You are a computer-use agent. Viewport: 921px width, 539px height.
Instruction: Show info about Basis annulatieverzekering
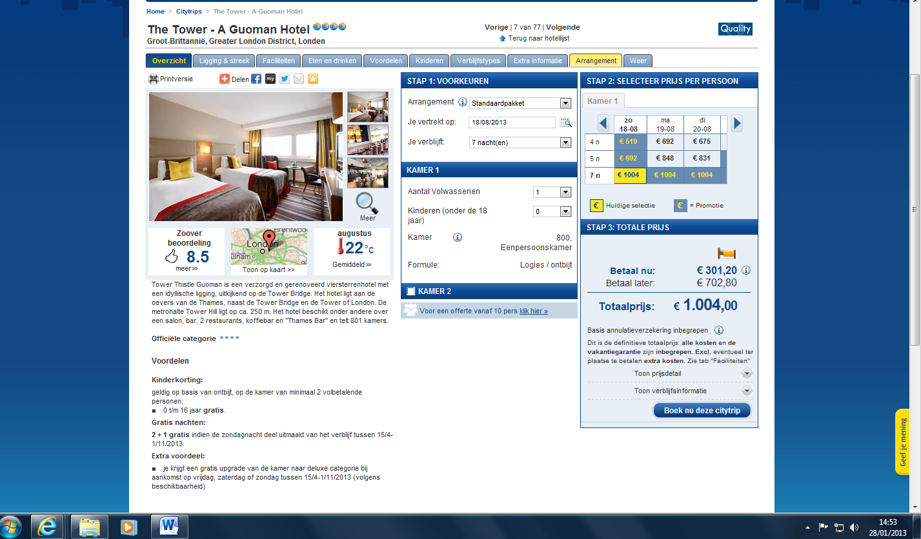[719, 330]
